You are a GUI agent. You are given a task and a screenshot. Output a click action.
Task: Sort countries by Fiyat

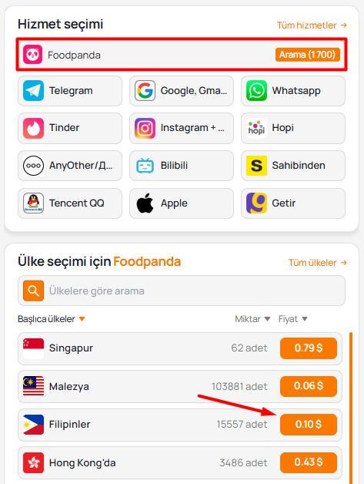pyautogui.click(x=292, y=319)
